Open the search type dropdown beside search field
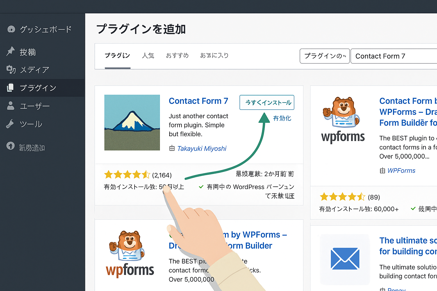This screenshot has height=291, width=437. click(325, 56)
